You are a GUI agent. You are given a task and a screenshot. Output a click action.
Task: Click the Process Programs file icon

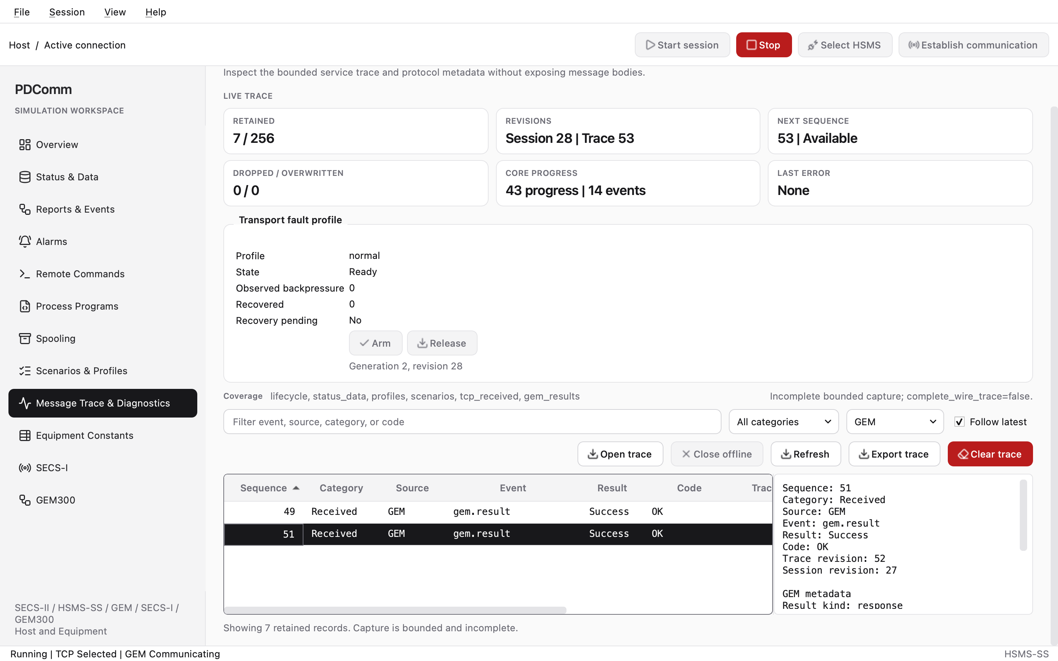coord(25,307)
